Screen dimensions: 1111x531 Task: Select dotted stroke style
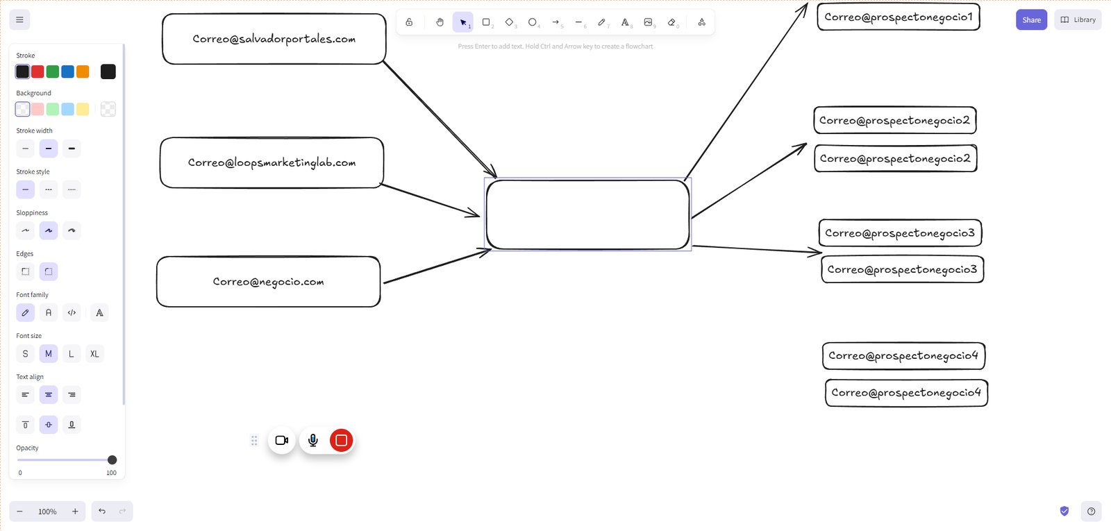pos(72,189)
